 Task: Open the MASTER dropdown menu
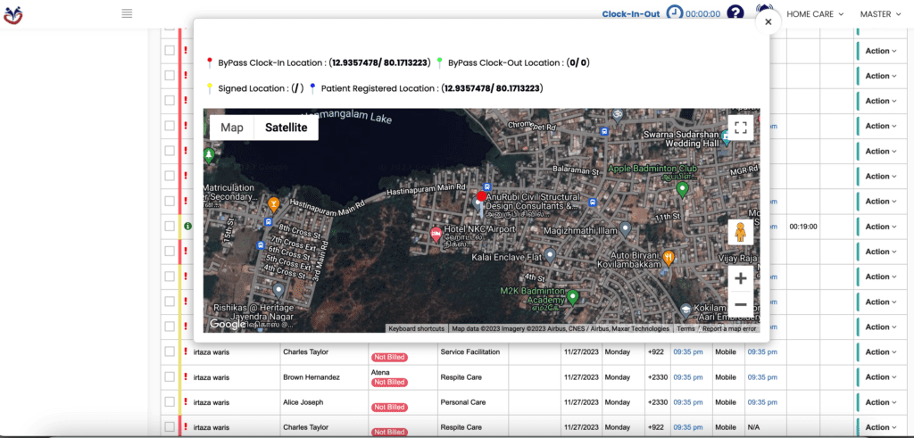(881, 14)
